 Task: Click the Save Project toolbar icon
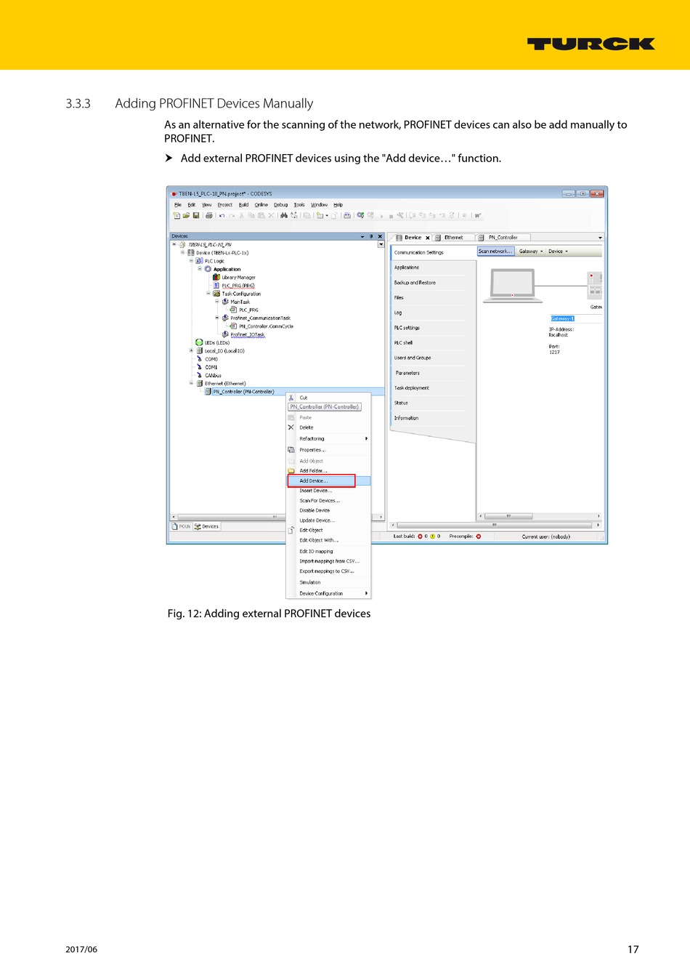[196, 216]
